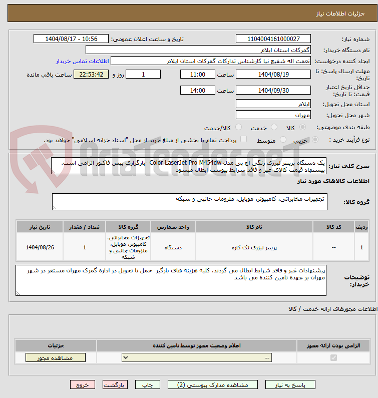The image size is (378, 398).
Task: Select the متوسط purchase type radio
Action: pos(283,139)
